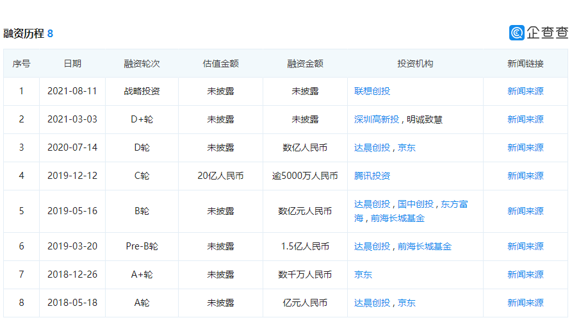Click the 新闻链接 column header

pos(525,63)
